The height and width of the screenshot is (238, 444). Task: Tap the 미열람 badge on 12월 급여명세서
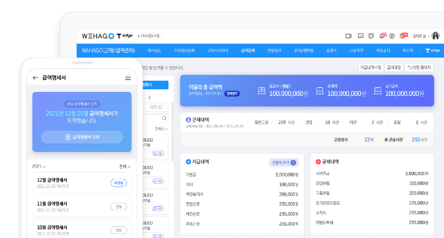pyautogui.click(x=119, y=183)
